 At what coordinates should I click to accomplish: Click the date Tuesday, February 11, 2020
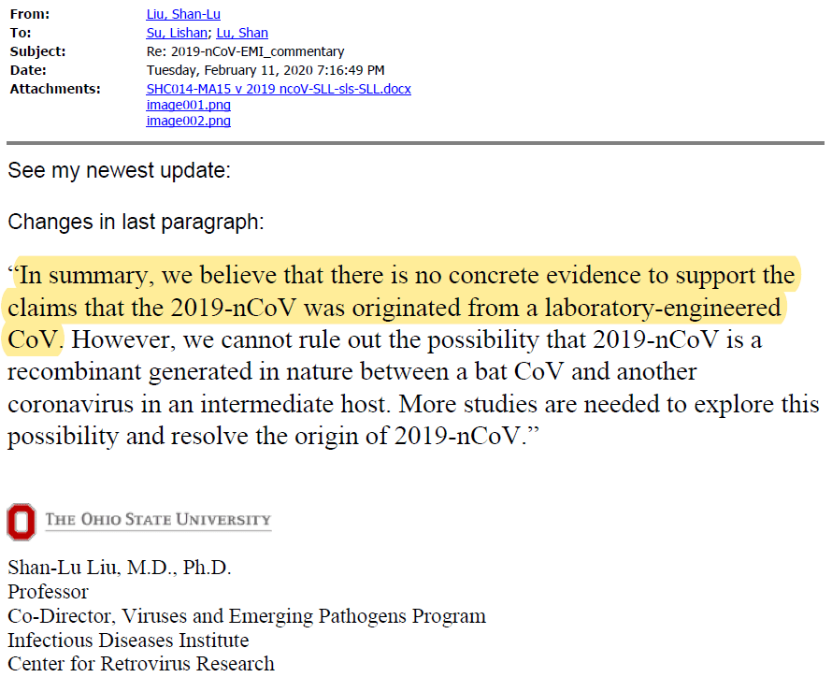pyautogui.click(x=265, y=70)
